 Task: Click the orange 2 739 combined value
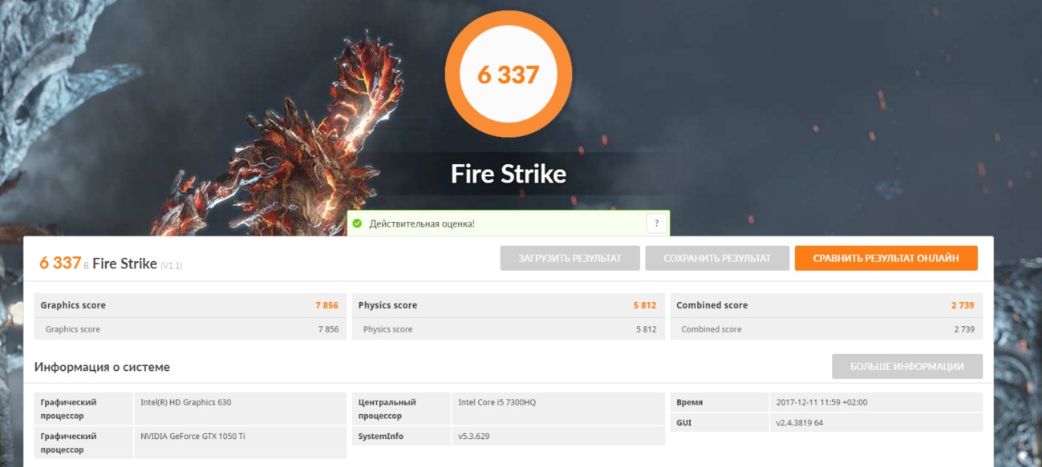coord(963,305)
